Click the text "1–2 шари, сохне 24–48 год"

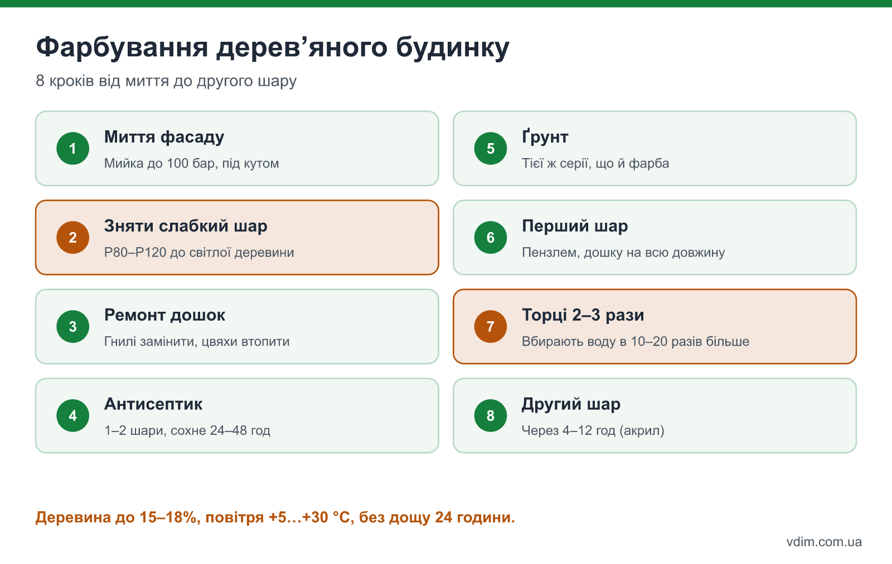(x=187, y=431)
